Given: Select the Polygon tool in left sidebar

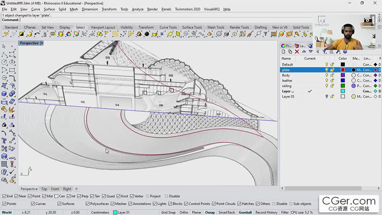Looking at the screenshot, I should [x=4, y=78].
